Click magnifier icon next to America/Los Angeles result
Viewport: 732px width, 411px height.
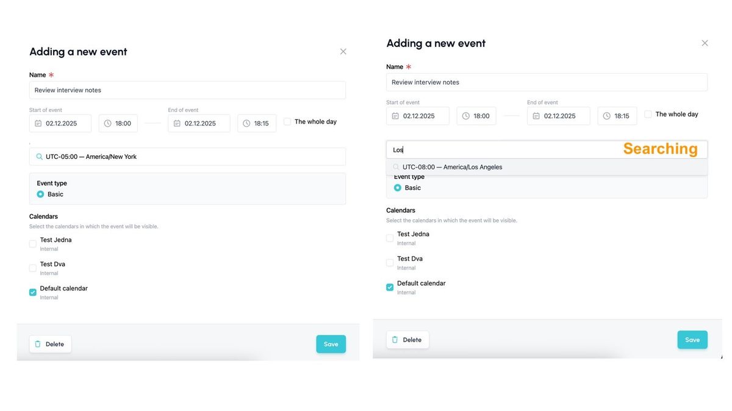pyautogui.click(x=396, y=167)
